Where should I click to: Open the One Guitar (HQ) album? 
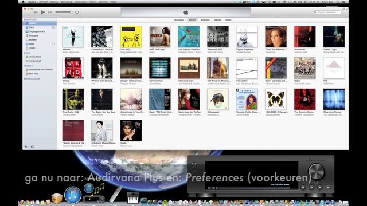pos(73,99)
